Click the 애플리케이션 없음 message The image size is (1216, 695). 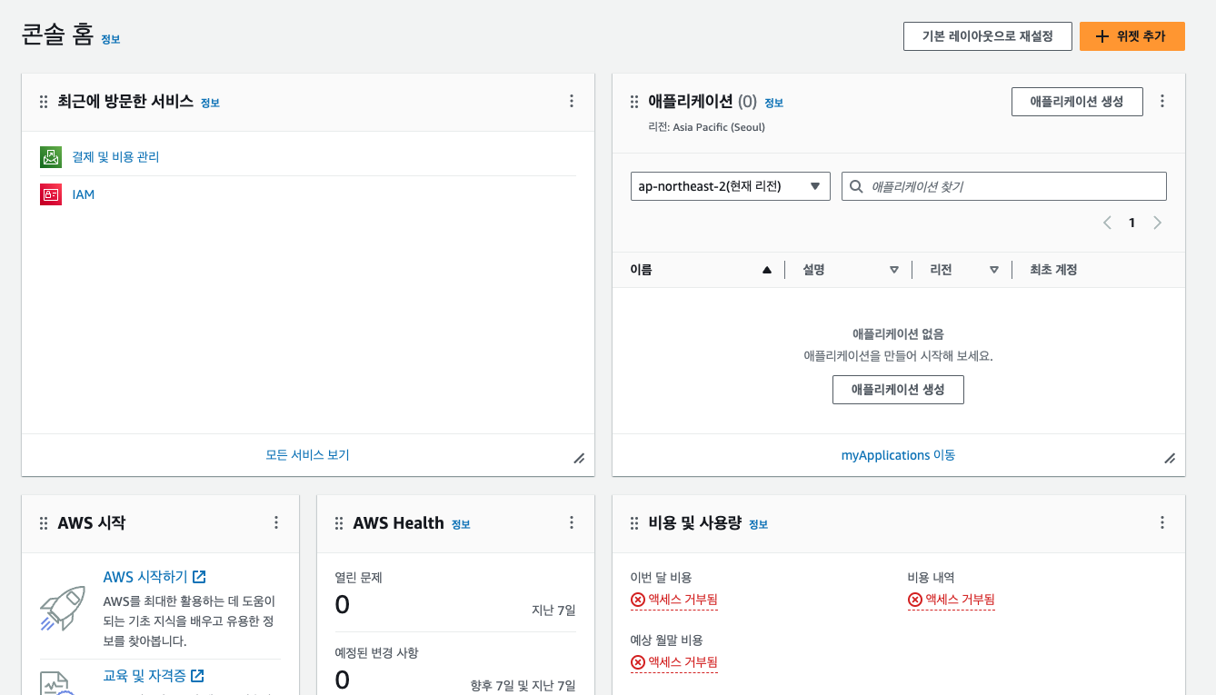pos(898,334)
